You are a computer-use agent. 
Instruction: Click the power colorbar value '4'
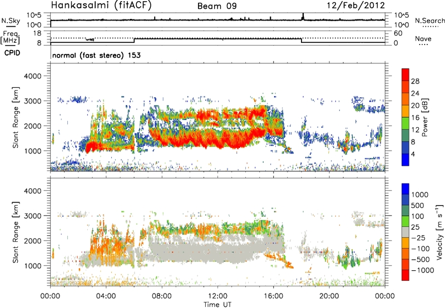(x=413, y=154)
